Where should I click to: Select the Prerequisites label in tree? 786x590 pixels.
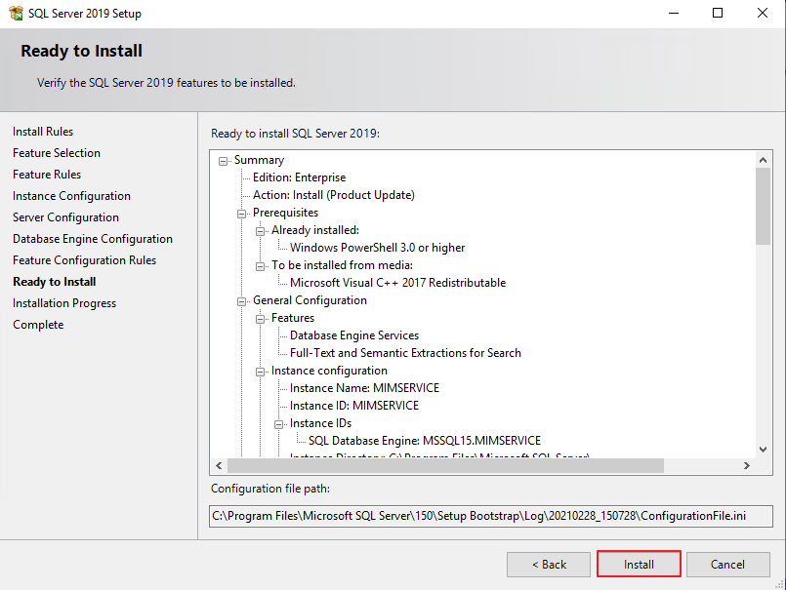(285, 213)
